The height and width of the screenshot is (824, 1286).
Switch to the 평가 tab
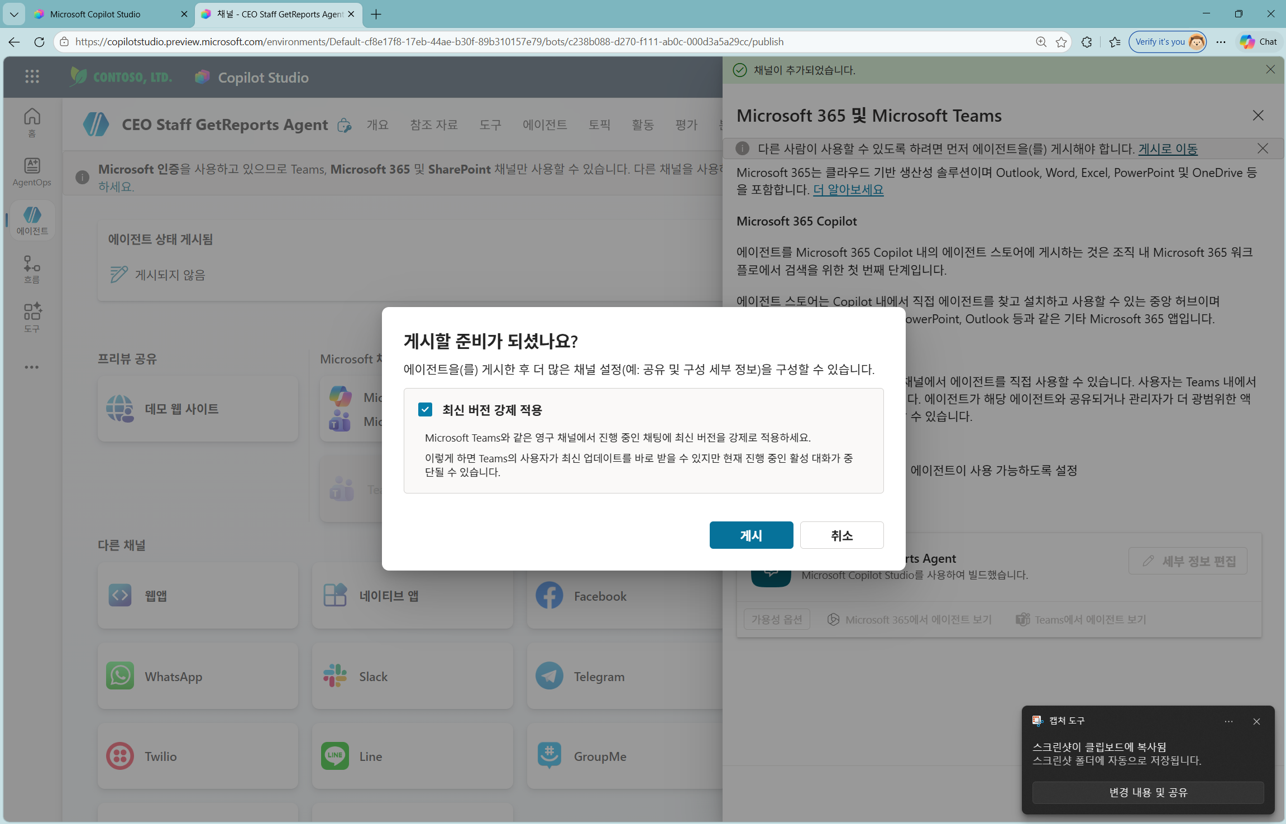(x=686, y=124)
